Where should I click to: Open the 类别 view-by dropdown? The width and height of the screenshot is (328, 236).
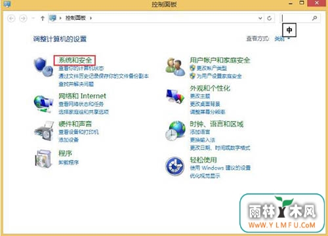tap(282, 39)
